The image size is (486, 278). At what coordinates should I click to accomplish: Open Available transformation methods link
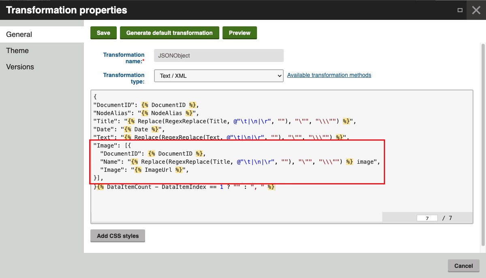pyautogui.click(x=329, y=75)
